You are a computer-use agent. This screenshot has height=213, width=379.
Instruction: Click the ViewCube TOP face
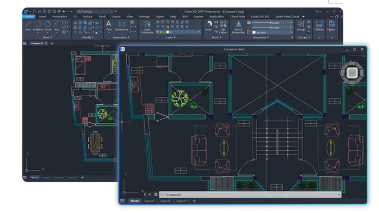pos(352,73)
